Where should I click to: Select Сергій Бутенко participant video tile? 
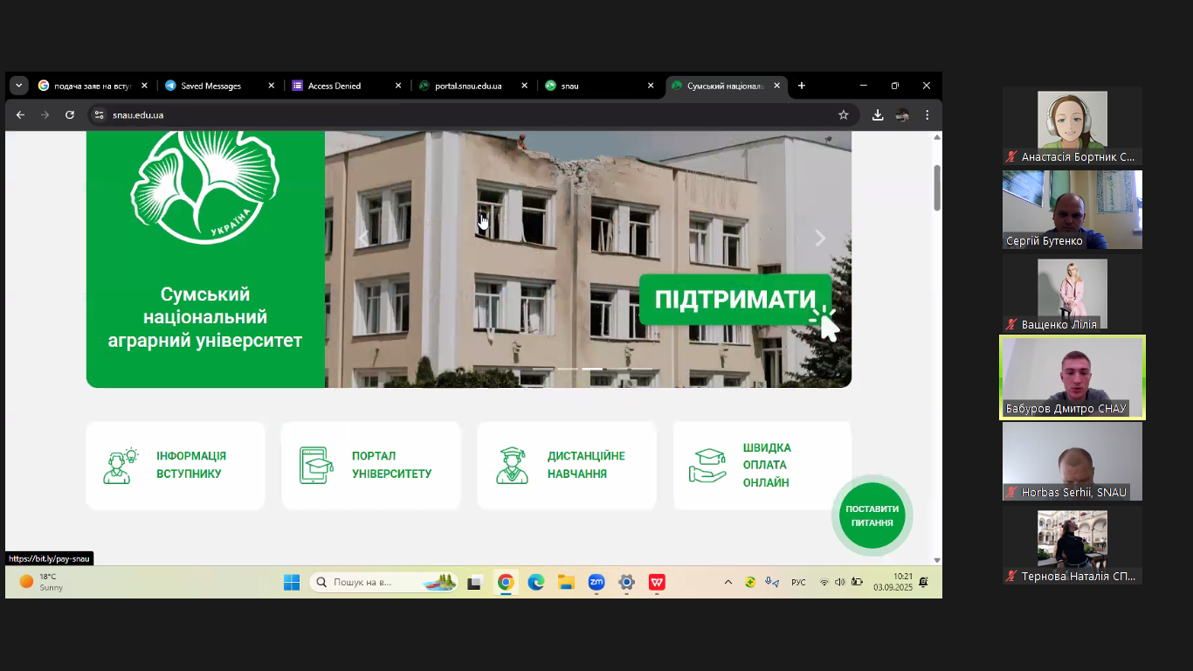point(1072,210)
